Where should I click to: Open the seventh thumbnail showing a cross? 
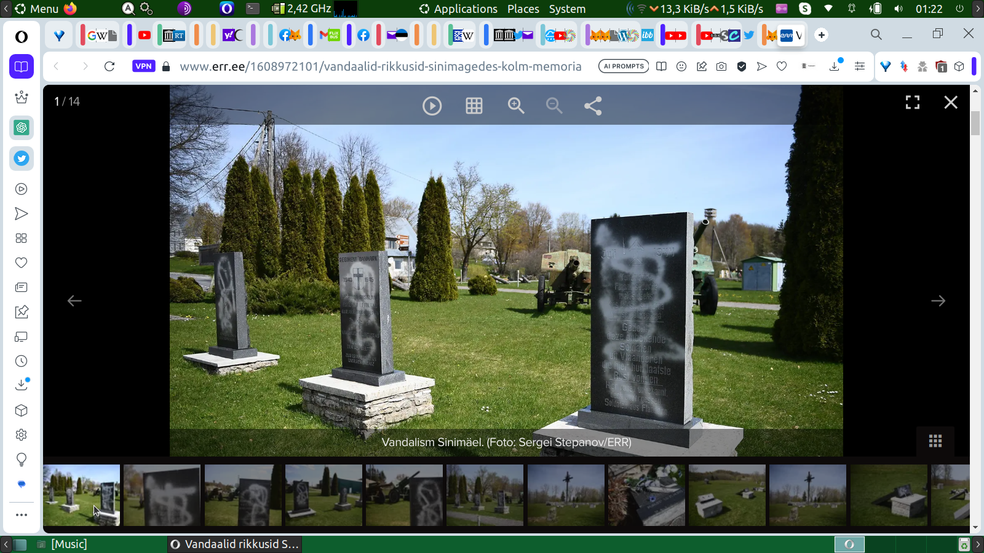pos(566,495)
